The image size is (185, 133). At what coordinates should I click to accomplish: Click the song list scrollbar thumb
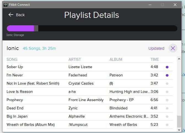pos(179,121)
